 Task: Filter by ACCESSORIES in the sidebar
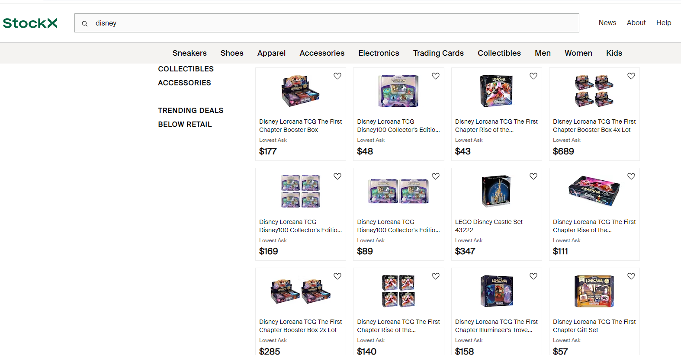coord(184,83)
